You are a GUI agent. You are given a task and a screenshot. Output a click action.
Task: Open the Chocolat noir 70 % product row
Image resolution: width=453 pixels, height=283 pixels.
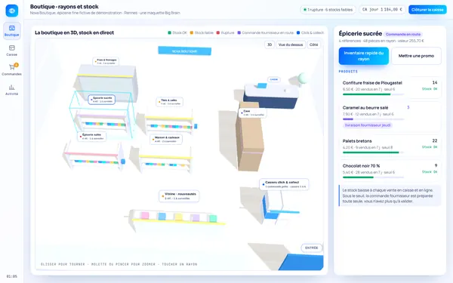(390, 171)
